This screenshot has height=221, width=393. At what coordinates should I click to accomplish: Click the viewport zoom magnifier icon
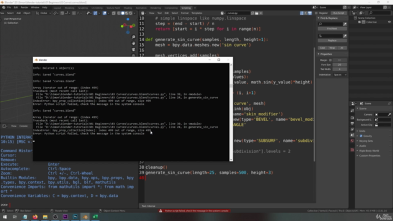pos(134,37)
